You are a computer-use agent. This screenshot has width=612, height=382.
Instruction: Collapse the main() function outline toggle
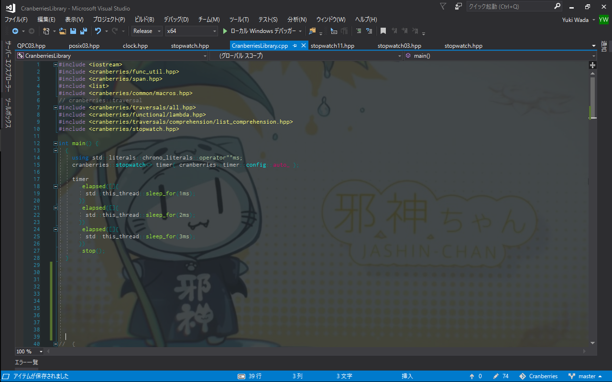pos(56,143)
